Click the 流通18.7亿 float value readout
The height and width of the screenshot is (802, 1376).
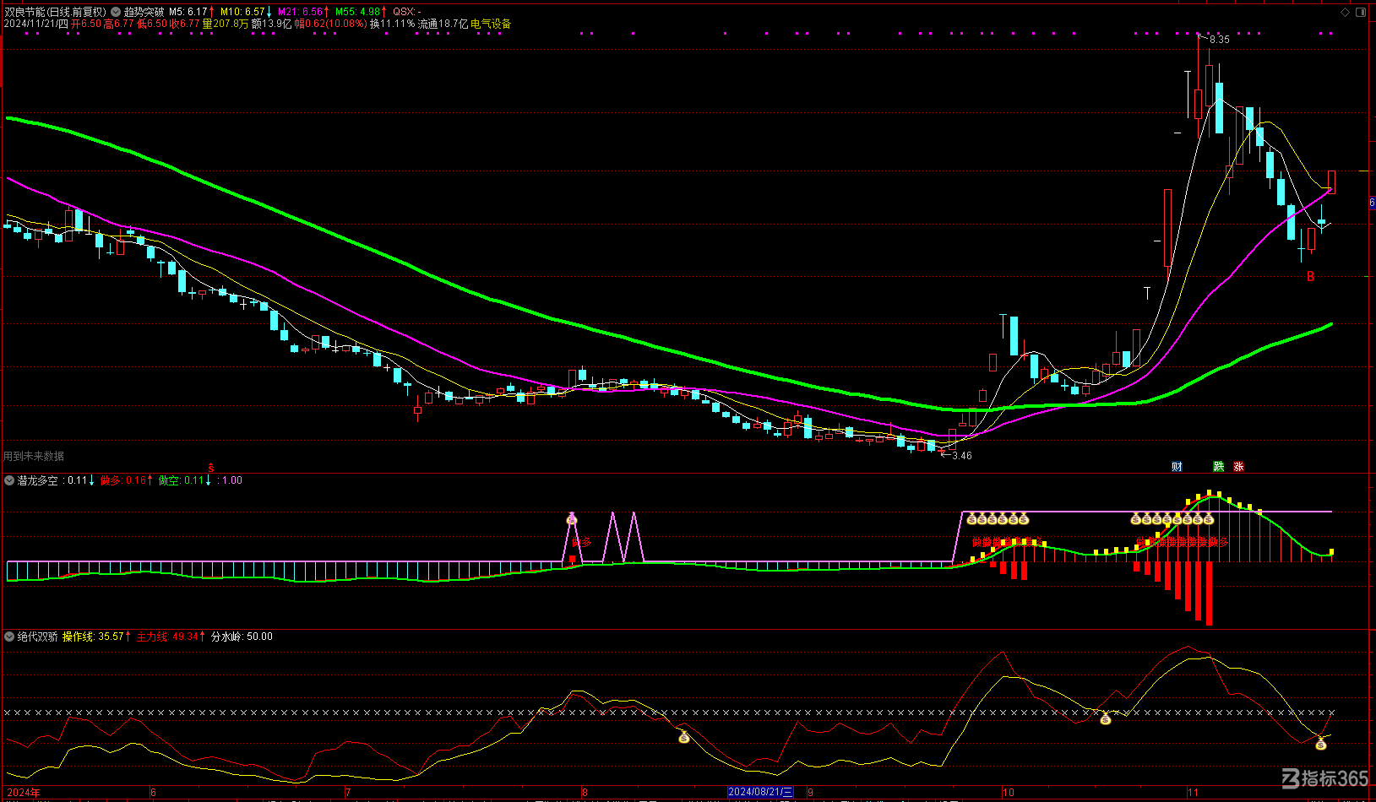click(x=443, y=24)
